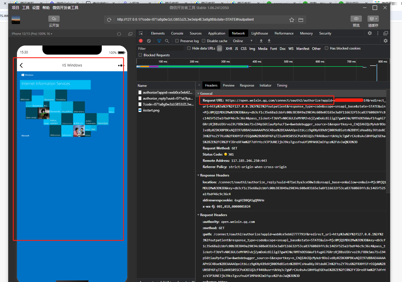The image size is (402, 282).
Task: Open the Online throttling dropdown
Action: [x=243, y=41]
